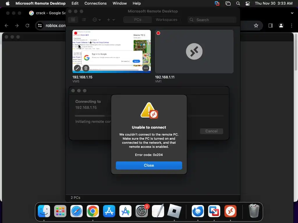This screenshot has width=298, height=223.
Task: Click the roblox.com address bar text
Action: tap(56, 26)
